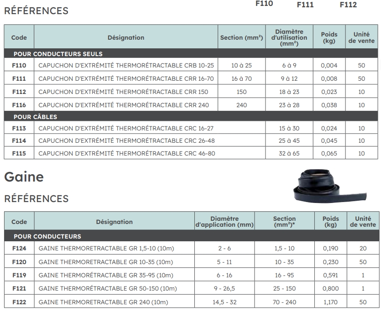Select the F116 code cell
Screen dimensions: 381x312
[x=19, y=105]
